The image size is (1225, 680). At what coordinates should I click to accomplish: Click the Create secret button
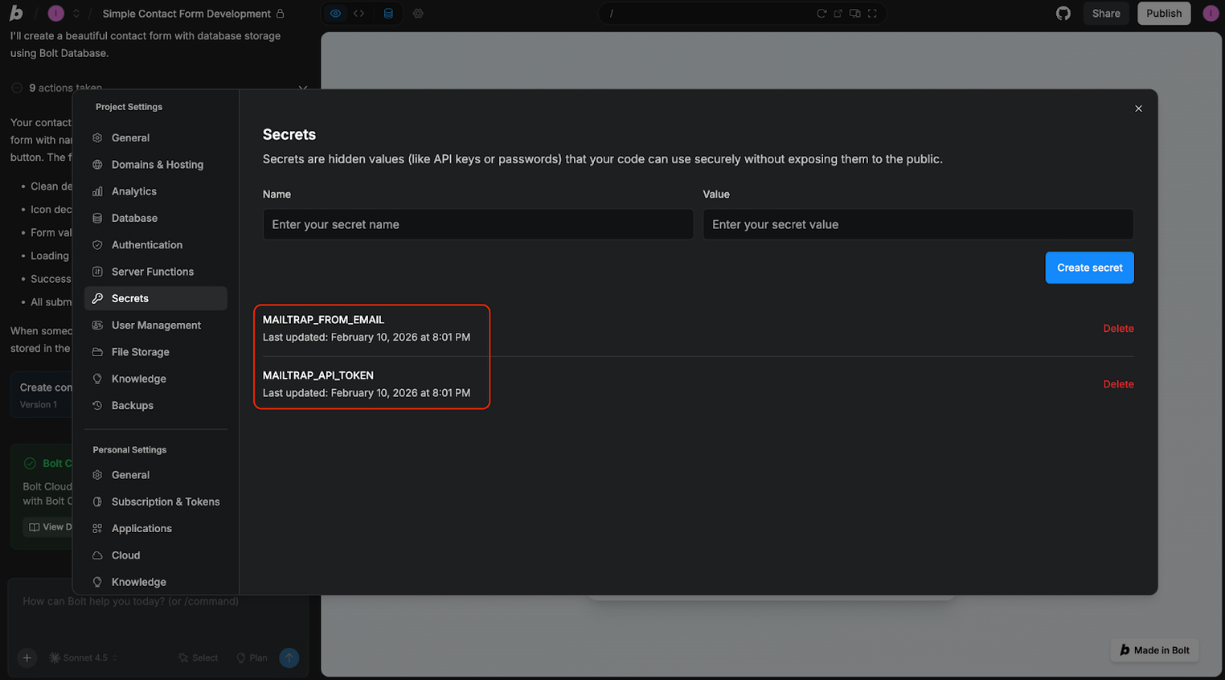1089,268
